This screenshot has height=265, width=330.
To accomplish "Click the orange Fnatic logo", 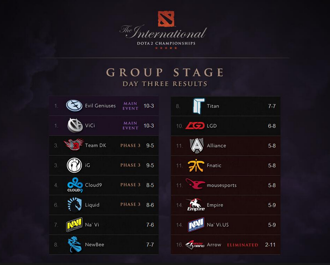I will pos(196,166).
